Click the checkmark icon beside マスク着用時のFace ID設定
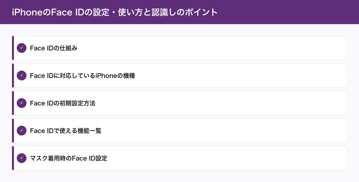Viewport: 359px width, 182px height. click(22, 158)
